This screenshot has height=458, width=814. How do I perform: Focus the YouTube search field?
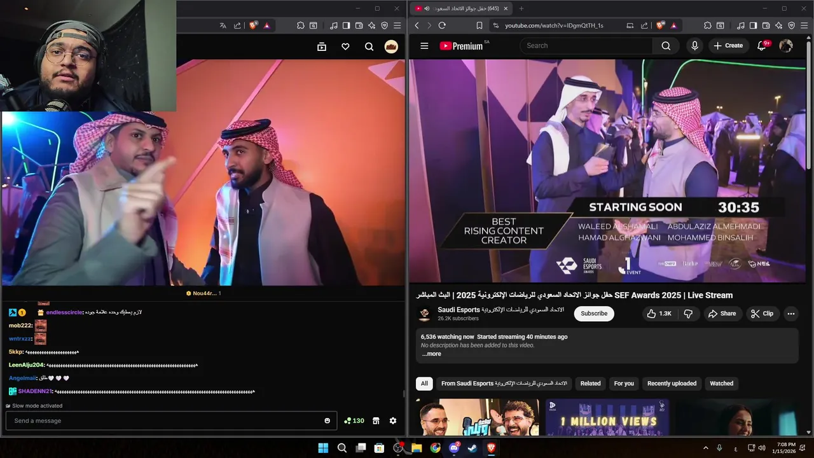(586, 46)
